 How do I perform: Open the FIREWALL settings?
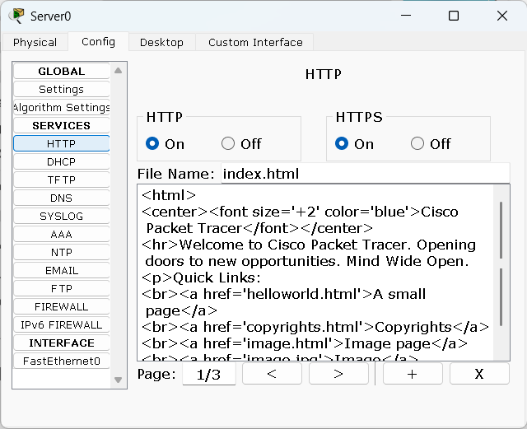[62, 307]
